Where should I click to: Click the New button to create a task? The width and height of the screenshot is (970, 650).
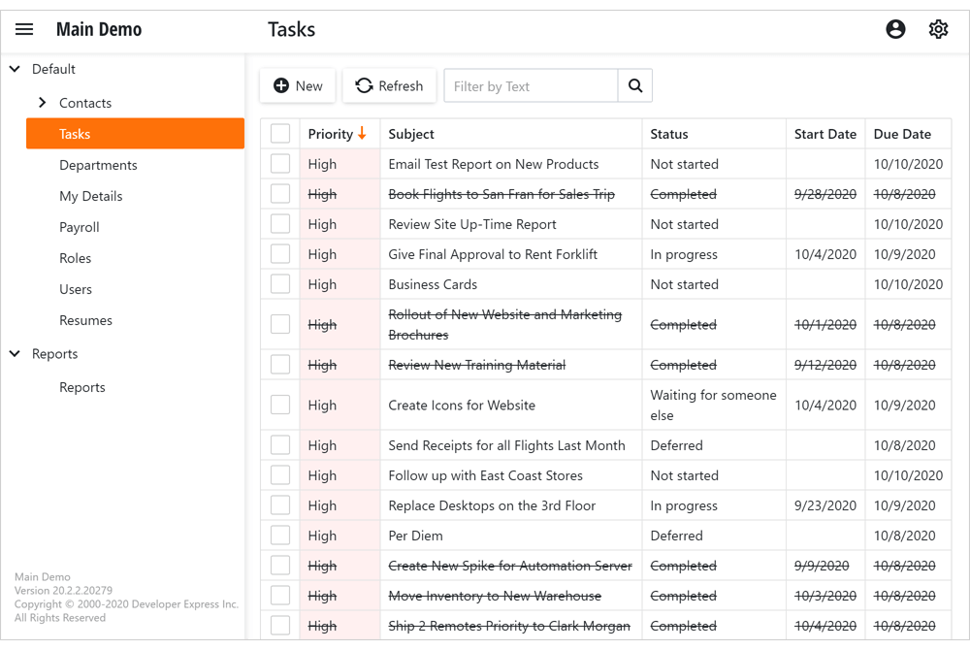(x=297, y=85)
